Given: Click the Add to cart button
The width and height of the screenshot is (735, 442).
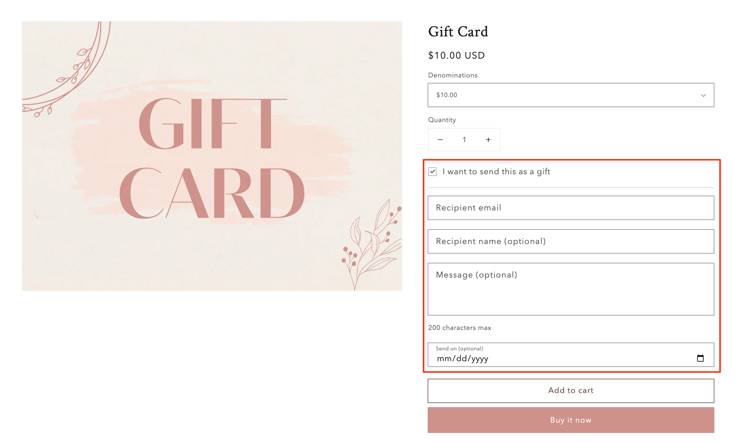Looking at the screenshot, I should (x=571, y=391).
